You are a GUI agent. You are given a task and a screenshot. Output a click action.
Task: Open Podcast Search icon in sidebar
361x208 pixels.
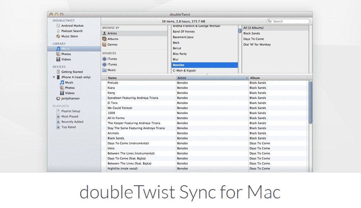tap(58, 31)
